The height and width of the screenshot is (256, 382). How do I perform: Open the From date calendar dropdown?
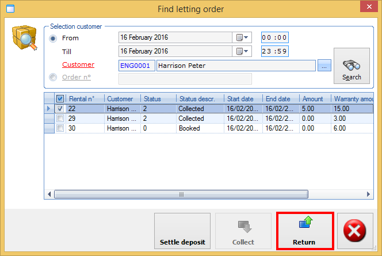coord(243,37)
